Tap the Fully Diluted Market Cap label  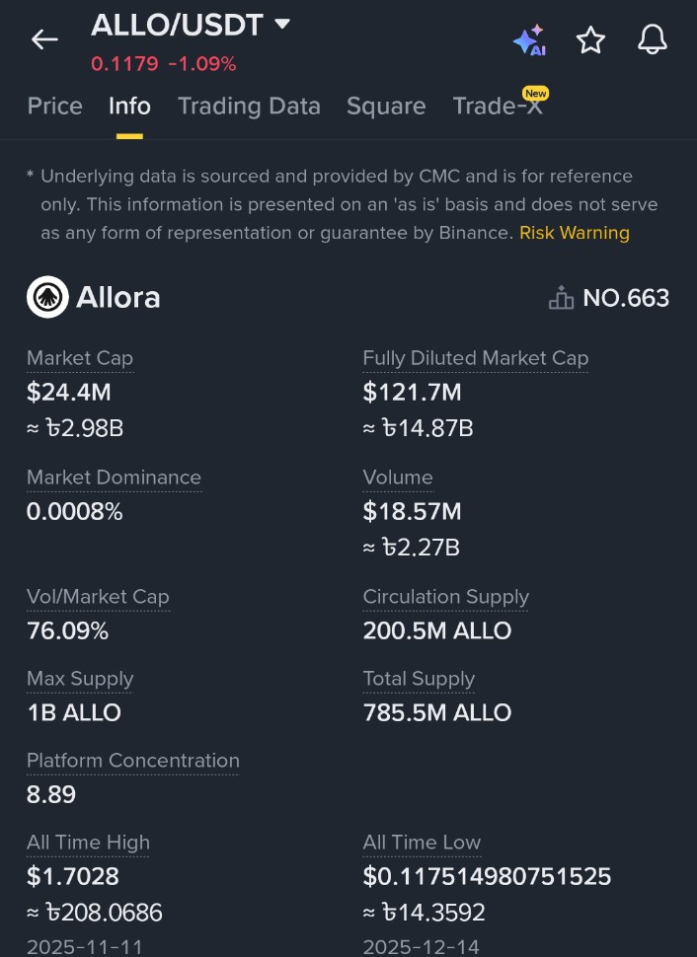pos(475,358)
